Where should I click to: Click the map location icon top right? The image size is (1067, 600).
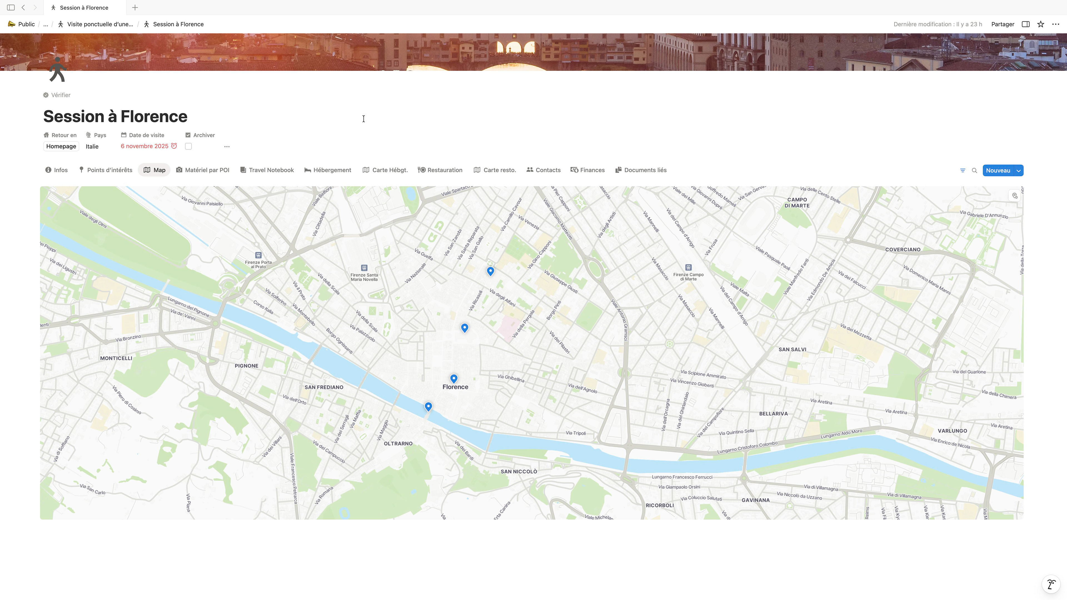click(1015, 196)
